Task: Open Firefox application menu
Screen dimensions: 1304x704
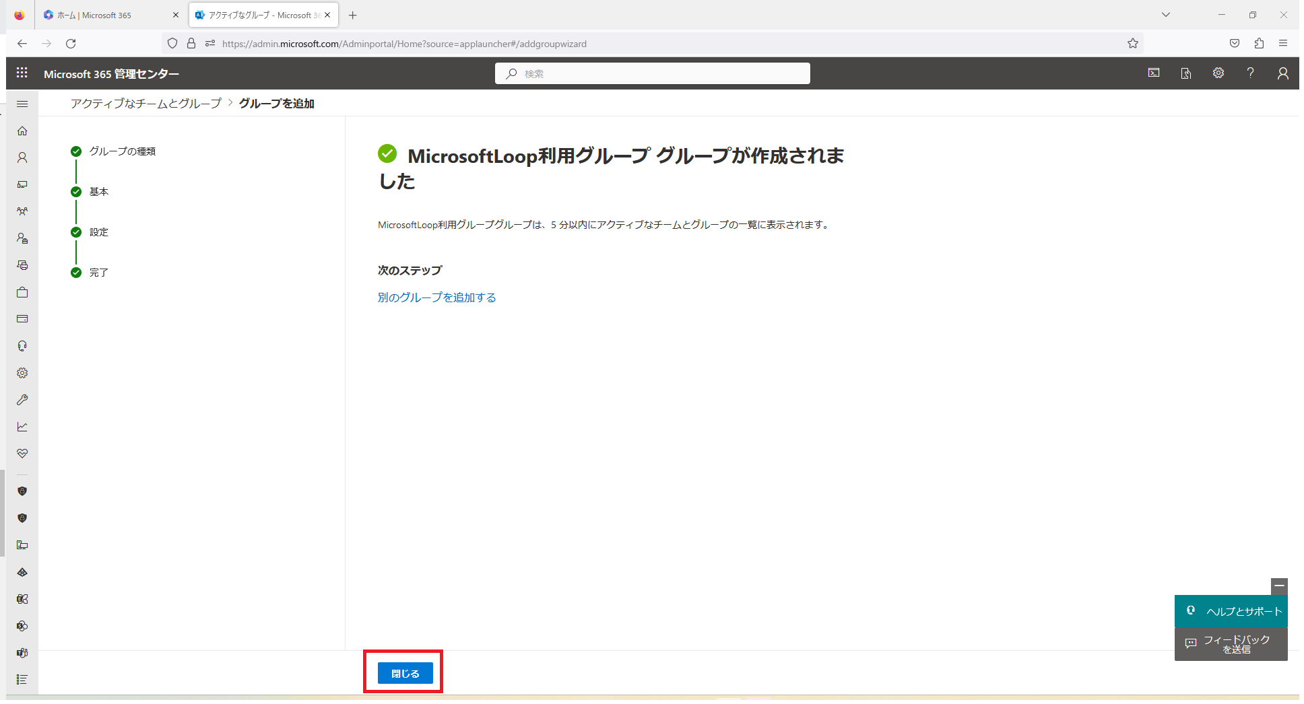Action: (1283, 44)
